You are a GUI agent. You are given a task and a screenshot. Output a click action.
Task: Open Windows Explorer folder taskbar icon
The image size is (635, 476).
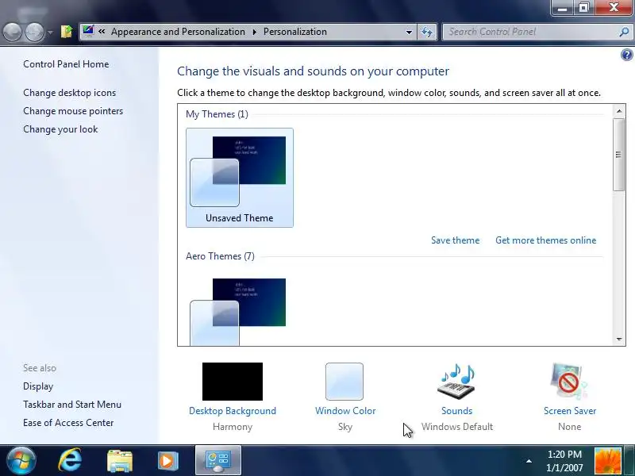[x=120, y=461]
